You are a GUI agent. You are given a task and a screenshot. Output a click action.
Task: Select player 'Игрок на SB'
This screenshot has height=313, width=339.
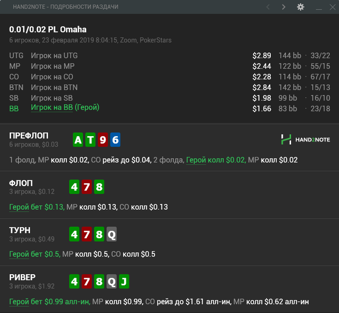pos(52,98)
